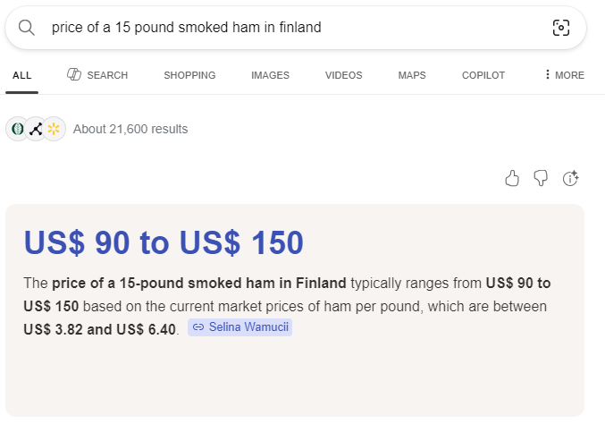Screen dimensions: 605x424
Task: Open visual search camera icon
Action: pos(560,28)
